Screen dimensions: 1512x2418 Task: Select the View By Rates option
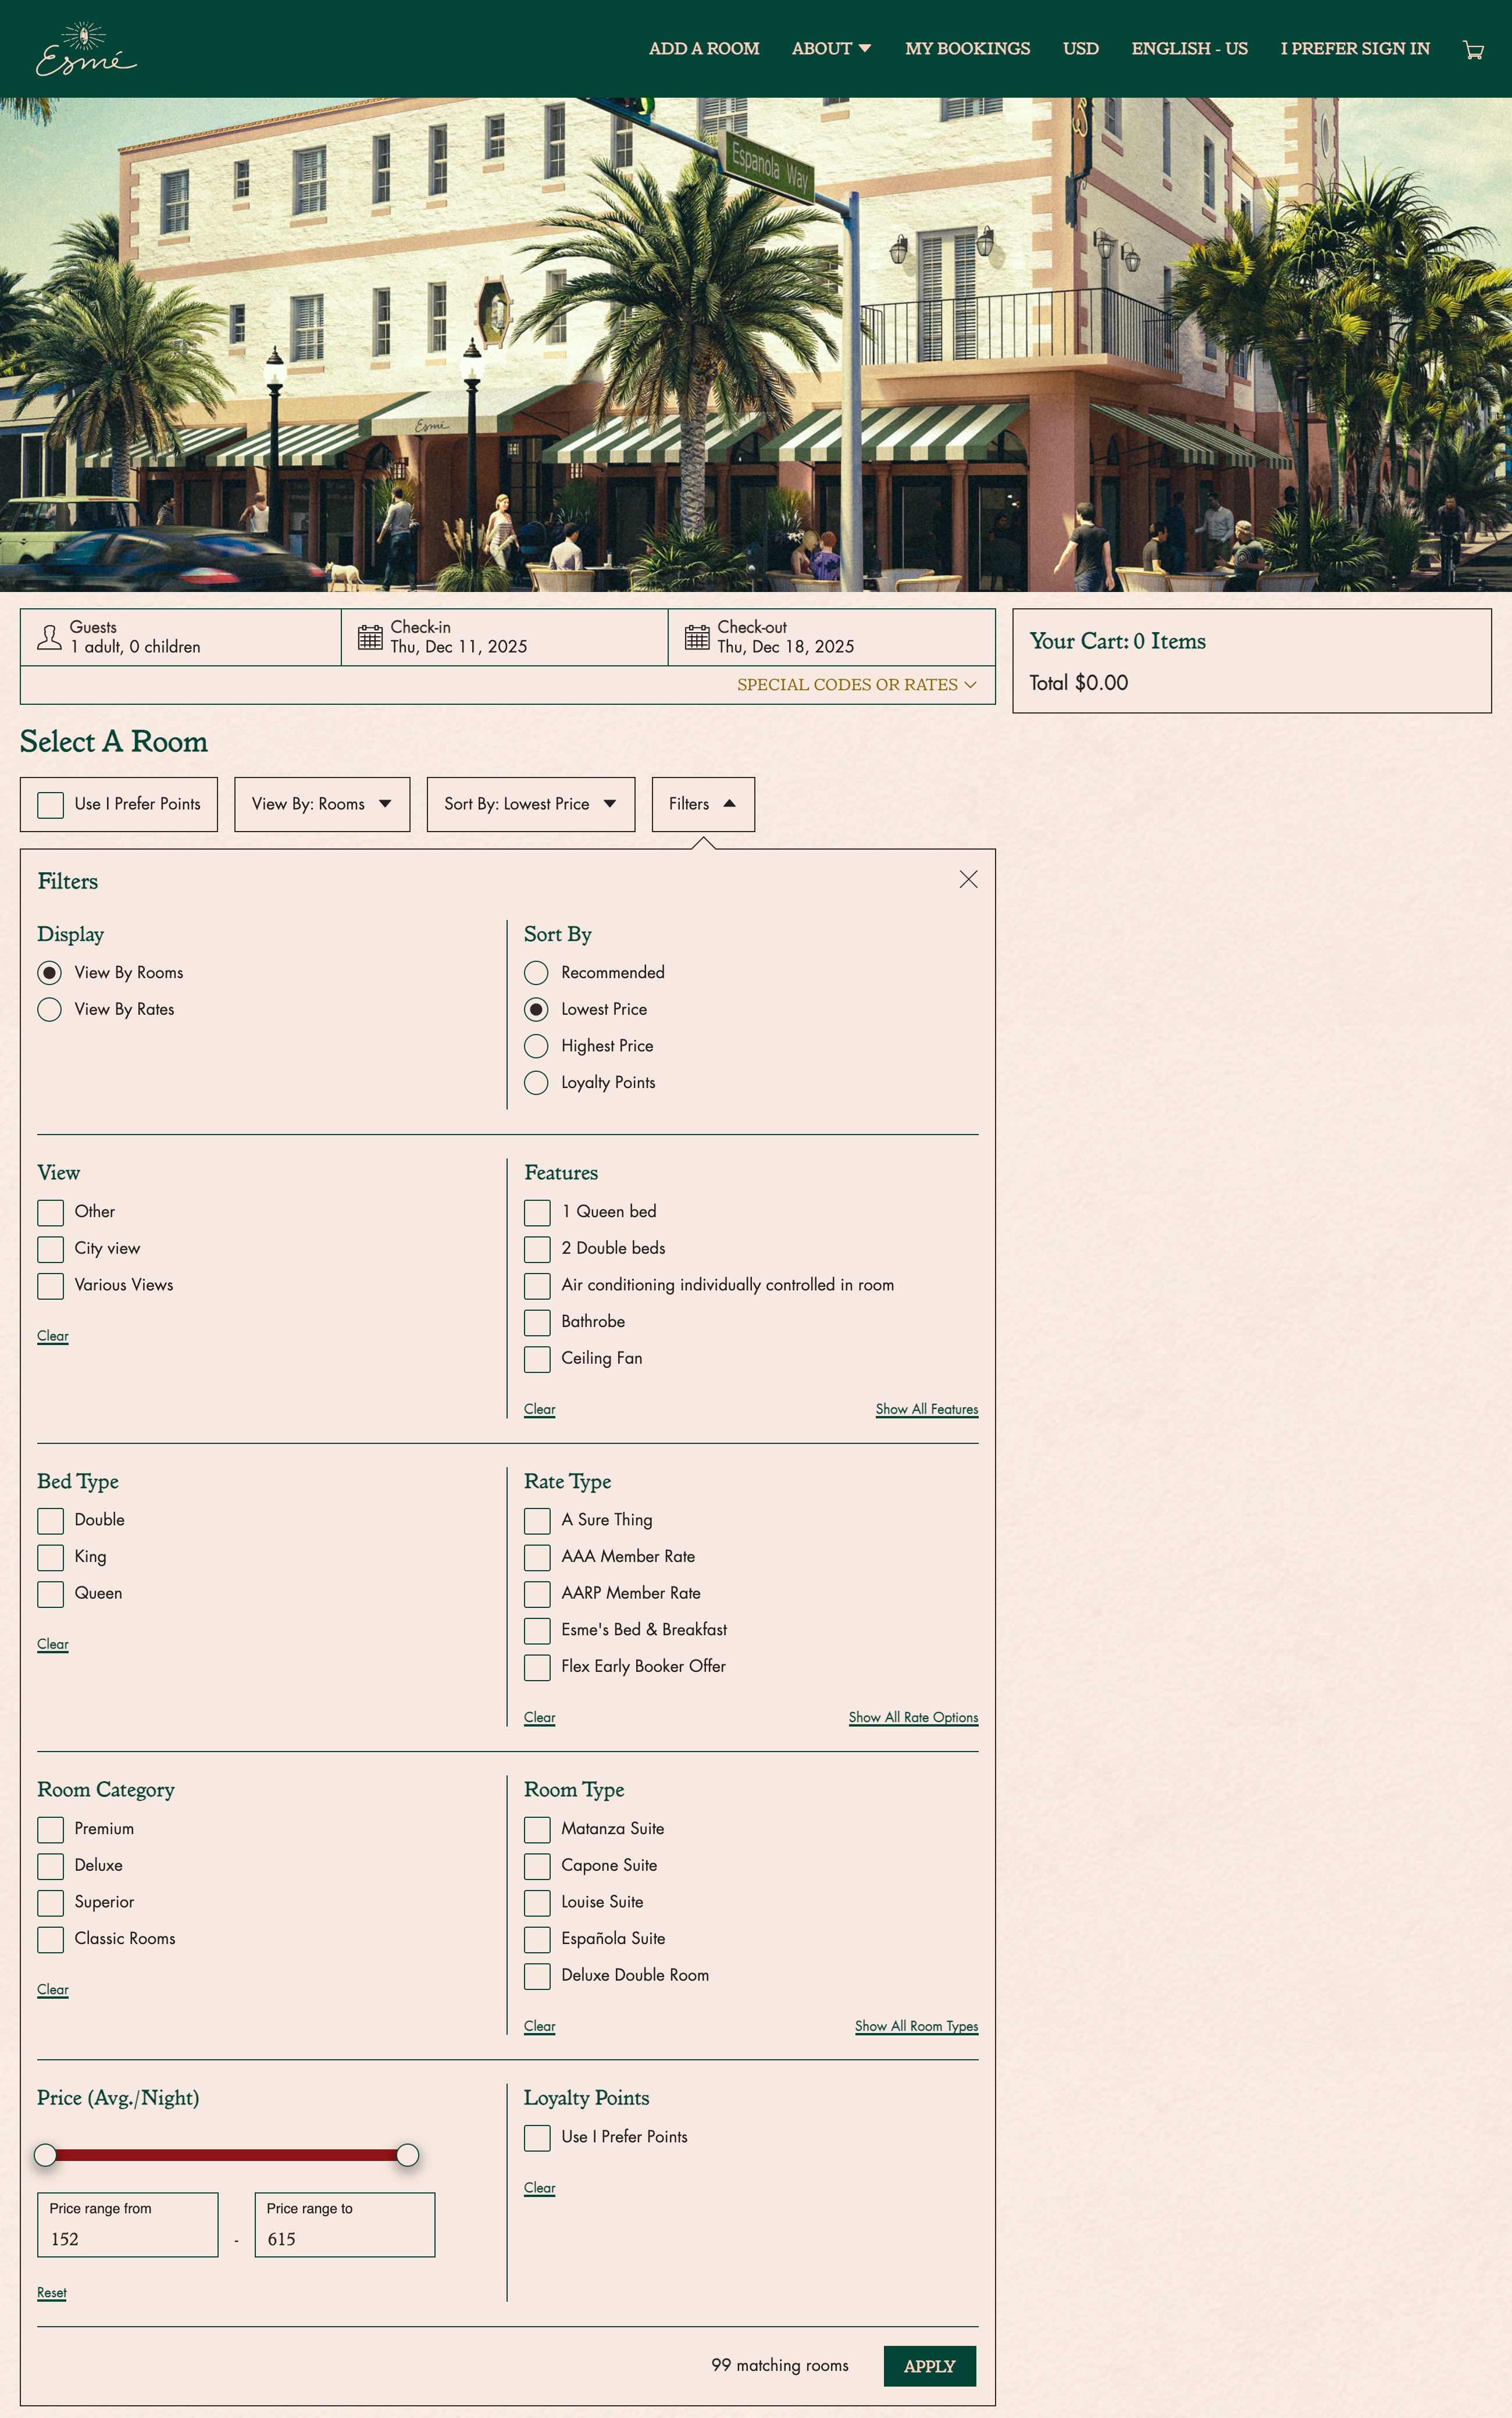coord(49,1009)
